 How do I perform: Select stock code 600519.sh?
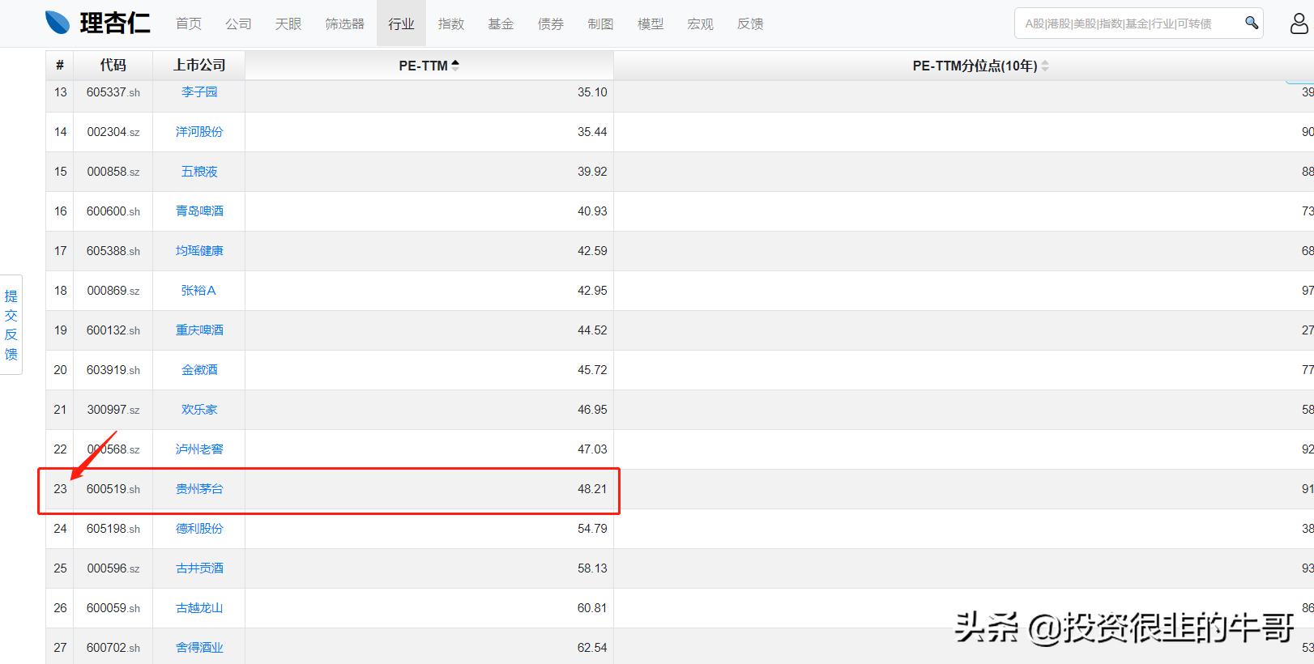(x=113, y=489)
